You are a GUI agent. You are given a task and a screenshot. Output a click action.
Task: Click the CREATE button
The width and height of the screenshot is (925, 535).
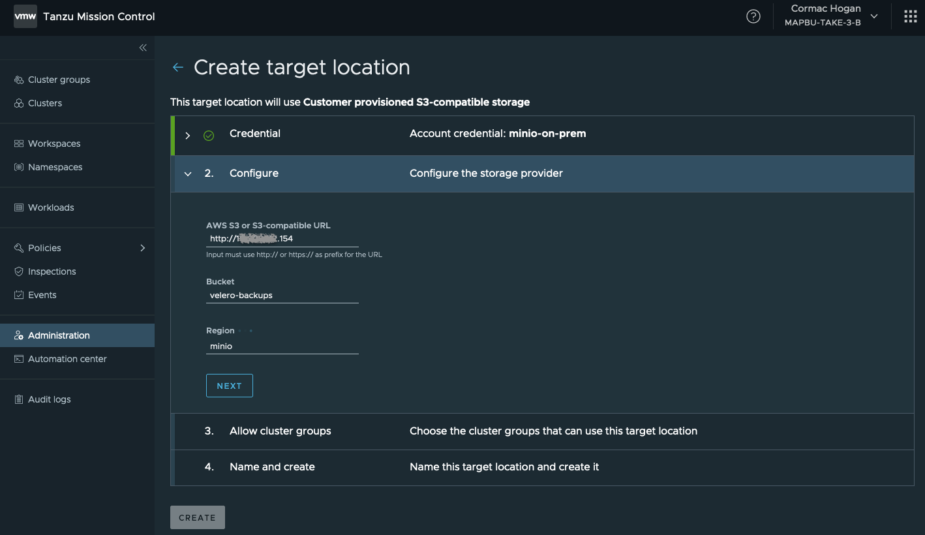(x=198, y=517)
